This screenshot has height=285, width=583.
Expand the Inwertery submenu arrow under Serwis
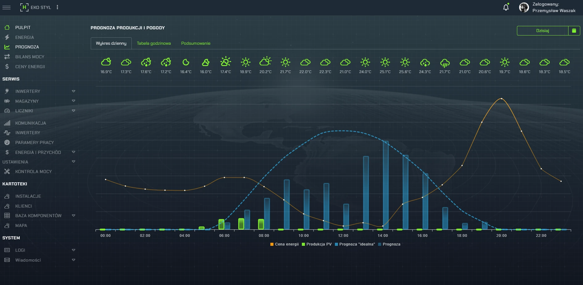pyautogui.click(x=73, y=91)
